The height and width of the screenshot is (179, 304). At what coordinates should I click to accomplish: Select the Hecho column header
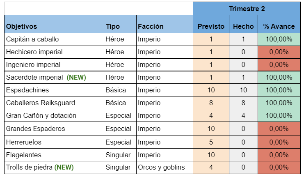pos(243,26)
